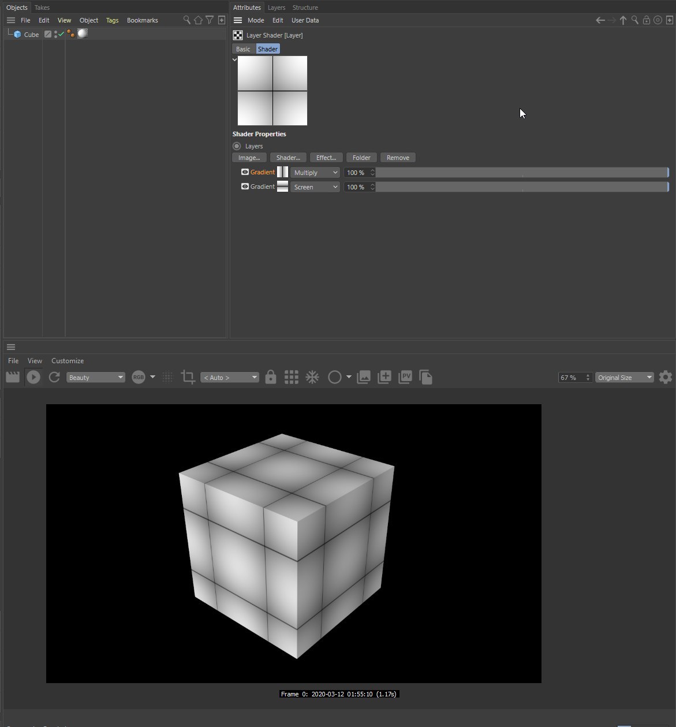The height and width of the screenshot is (727, 676).
Task: Lock the Attributes manager element
Action: 646,20
